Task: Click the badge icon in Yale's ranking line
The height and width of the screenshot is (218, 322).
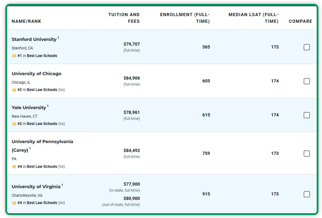Action: (x=14, y=124)
